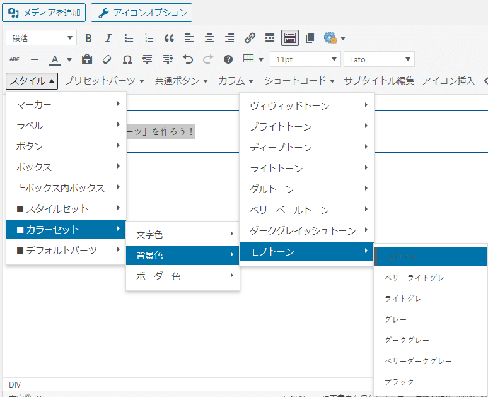
Task: Select ブラック in the monotone list
Action: [399, 382]
